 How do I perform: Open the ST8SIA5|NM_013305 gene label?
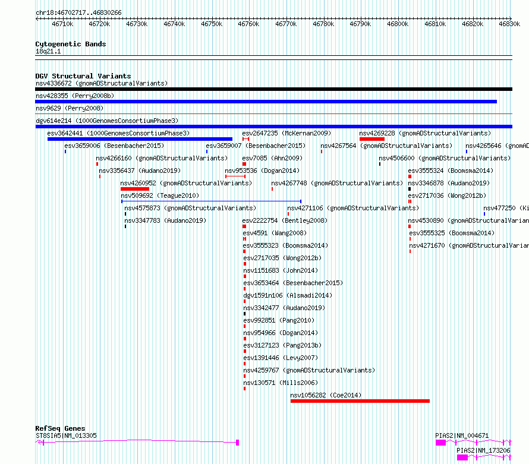66,435
